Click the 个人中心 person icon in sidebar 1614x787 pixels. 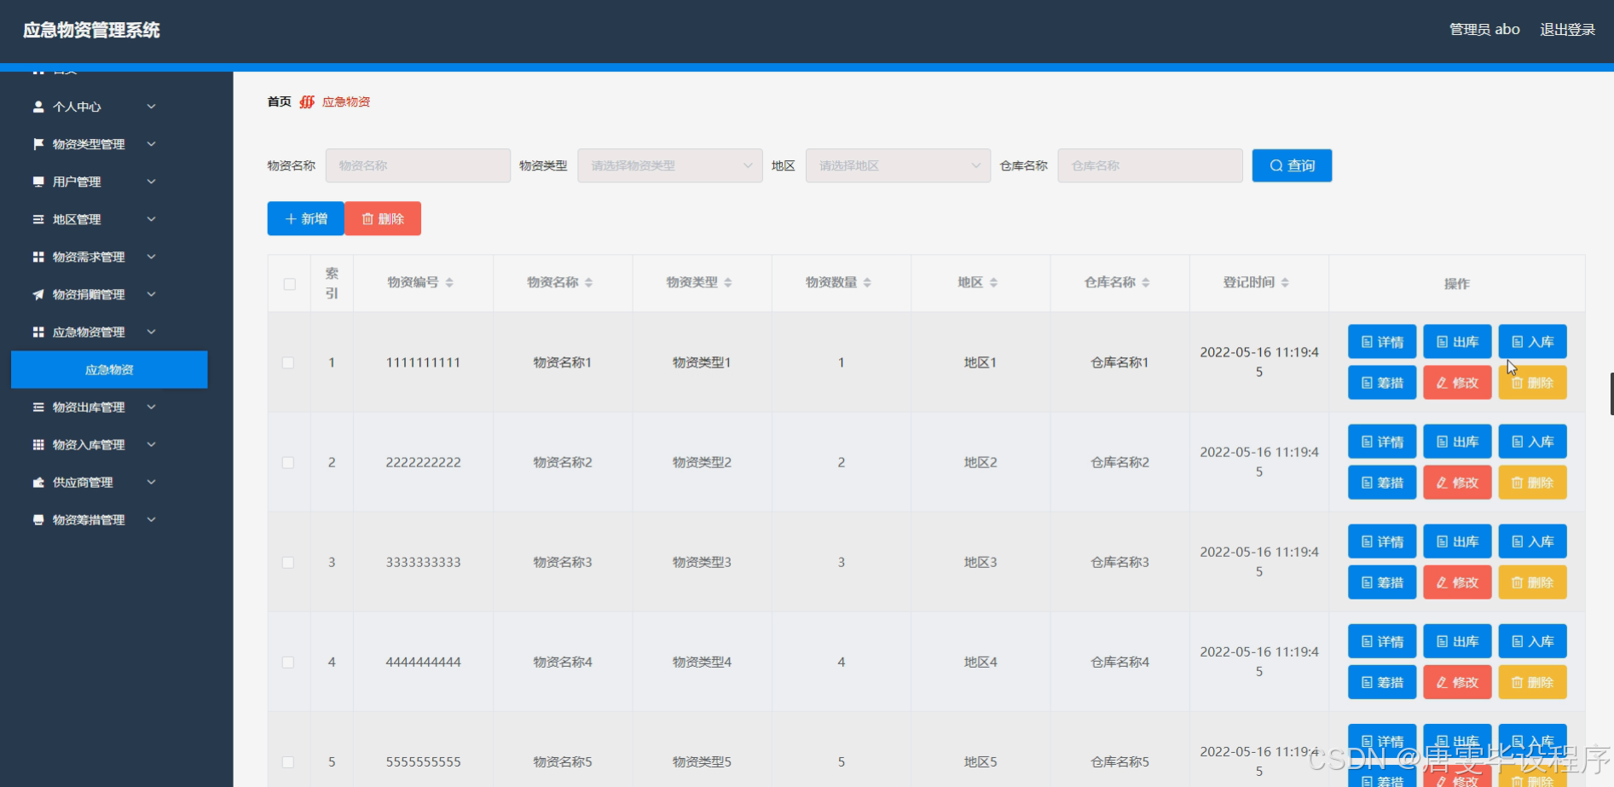[38, 107]
